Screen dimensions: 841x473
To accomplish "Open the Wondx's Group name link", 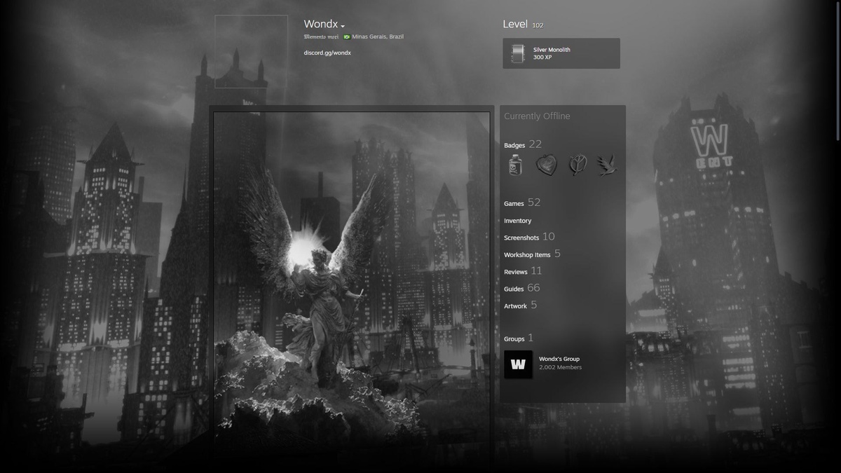I will [559, 359].
